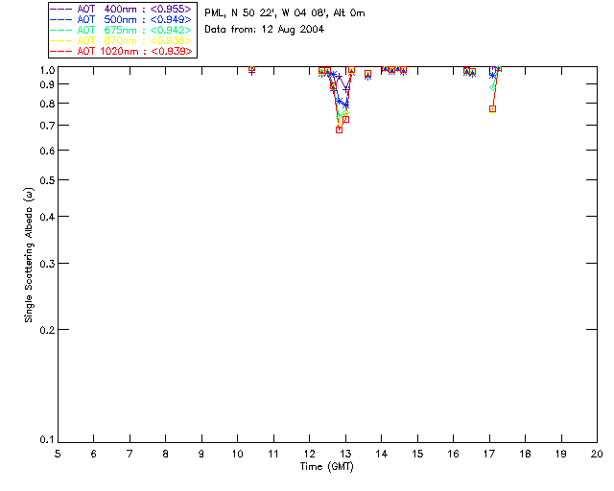Screen dimensions: 614x491
Task: Click the 20 hour x-axis label
Action: tap(597, 454)
